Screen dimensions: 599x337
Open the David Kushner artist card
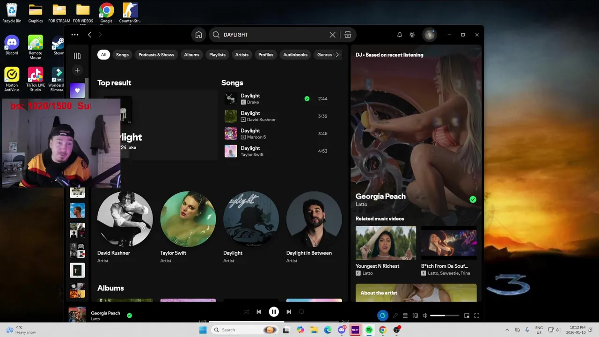pyautogui.click(x=125, y=227)
